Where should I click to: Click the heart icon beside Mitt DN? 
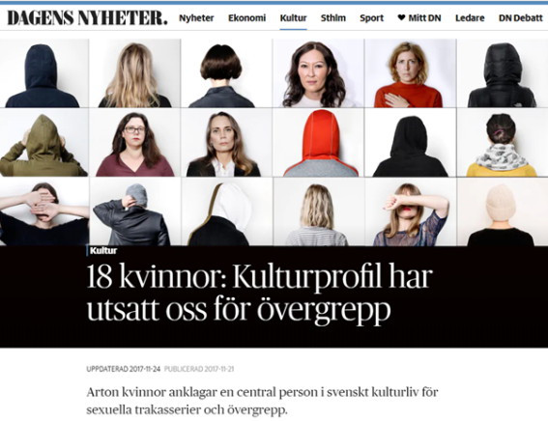[x=401, y=17]
